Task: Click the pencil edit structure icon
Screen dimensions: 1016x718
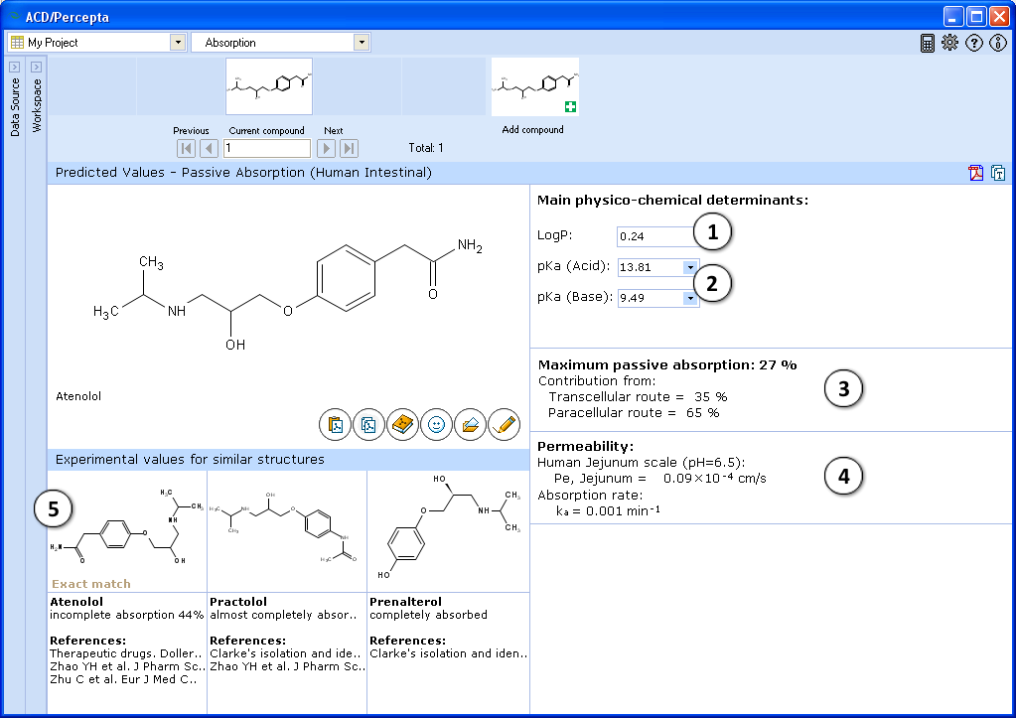Action: point(505,424)
